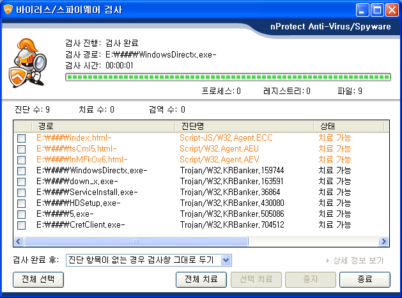402x298 pixels.
Task: Select Script/W32.Agent.AEV diagnosis text
Action: [x=219, y=159]
